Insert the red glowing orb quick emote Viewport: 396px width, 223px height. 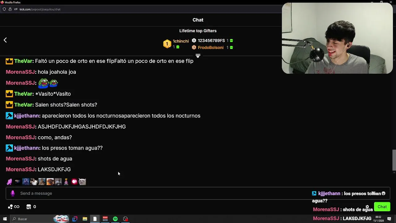pos(74,182)
